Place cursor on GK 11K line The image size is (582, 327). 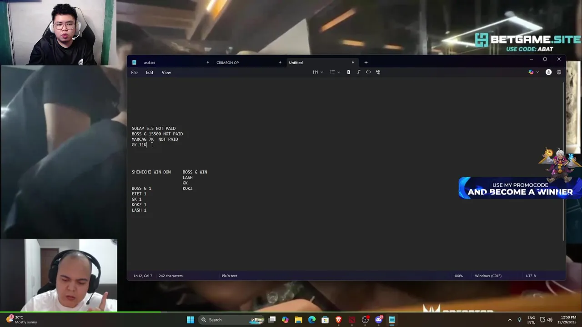click(139, 145)
